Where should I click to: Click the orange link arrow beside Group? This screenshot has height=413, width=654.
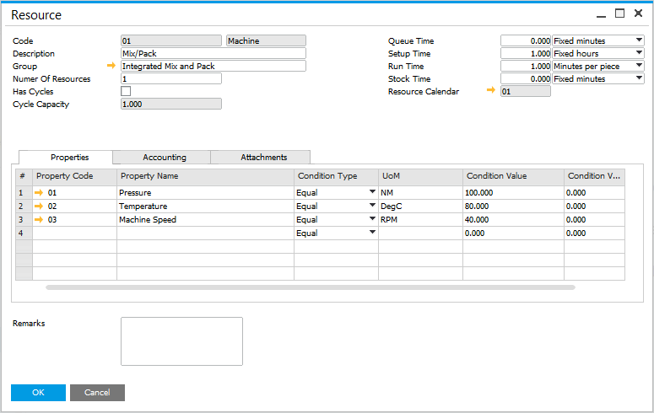pos(111,66)
